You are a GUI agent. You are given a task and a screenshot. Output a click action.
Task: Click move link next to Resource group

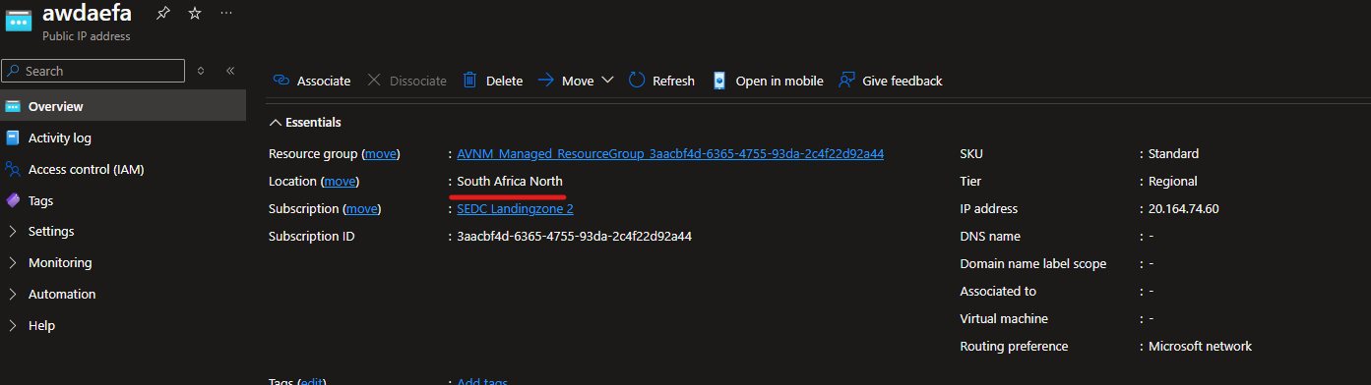[381, 154]
